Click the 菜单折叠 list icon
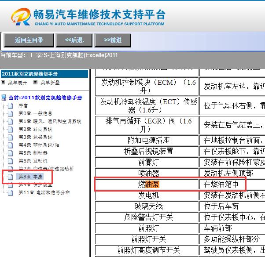Screen dimensions: 265x257 tap(35, 83)
